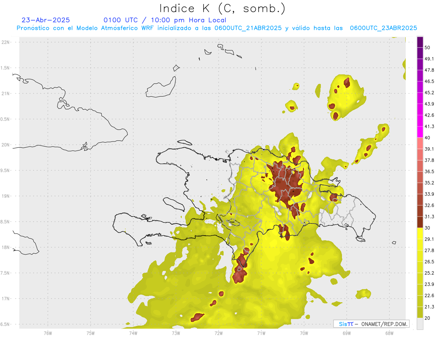Click the magenta swatch between 40 and 41.3

(420, 132)
